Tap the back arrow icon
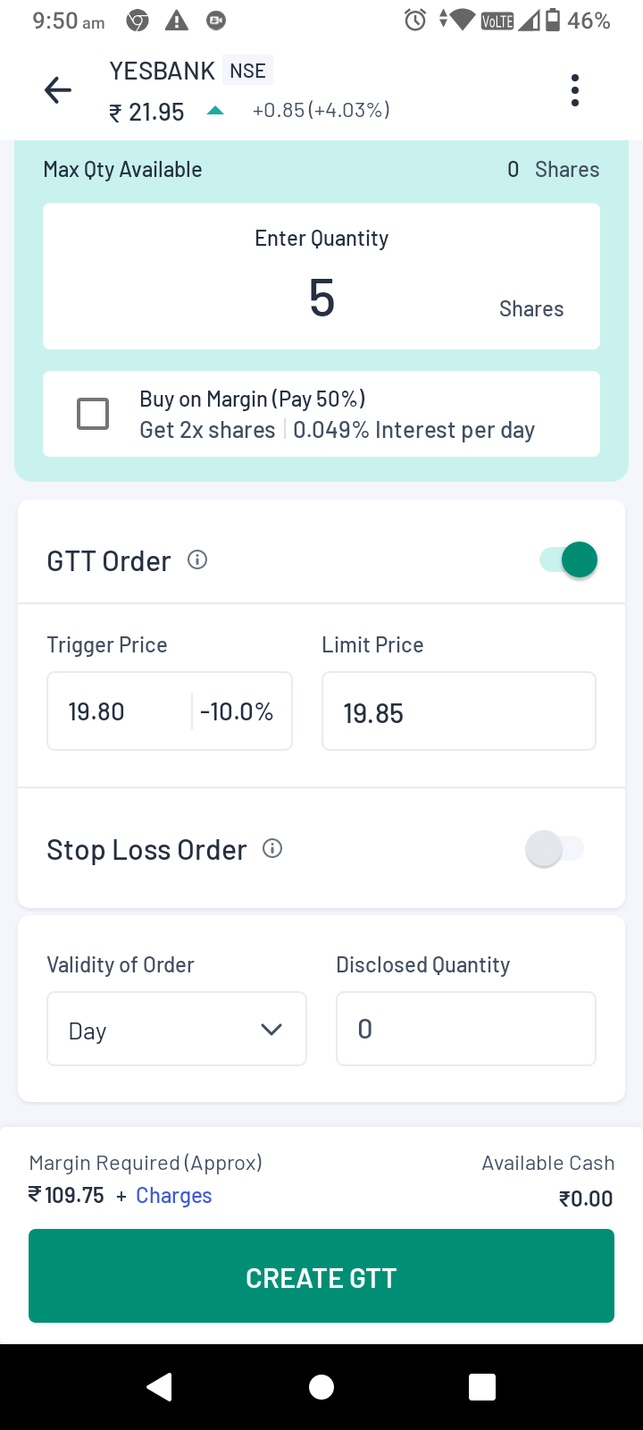 pos(58,90)
